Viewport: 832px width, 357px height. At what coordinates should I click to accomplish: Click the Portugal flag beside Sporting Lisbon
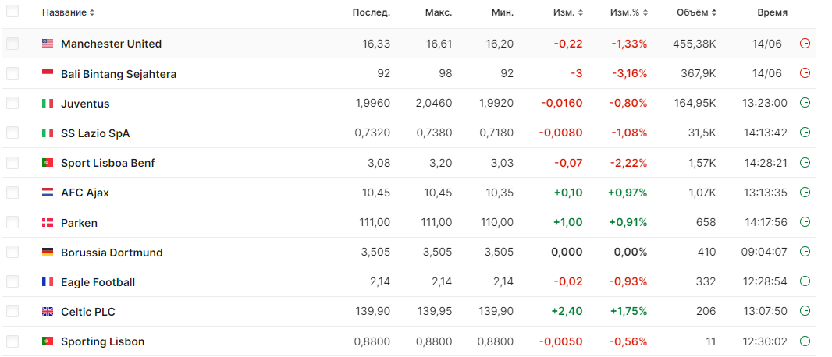pos(48,341)
